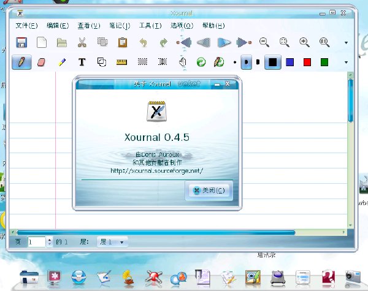Click the Xournal 0.4.5 version text
The image size is (368, 291).
(x=157, y=137)
